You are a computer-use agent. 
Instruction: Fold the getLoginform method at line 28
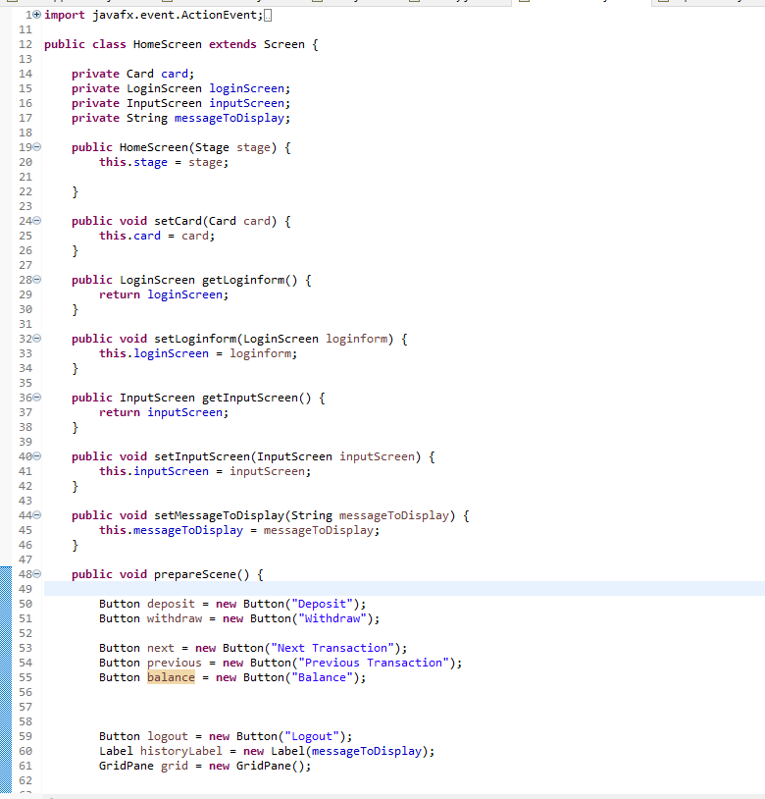pyautogui.click(x=37, y=280)
